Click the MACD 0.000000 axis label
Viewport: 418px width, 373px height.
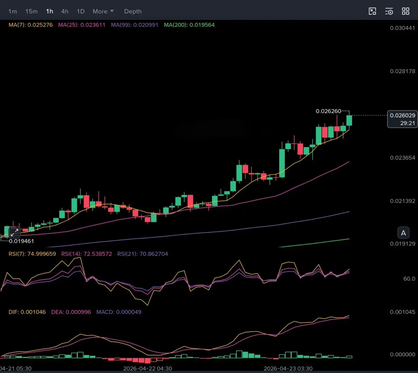[402, 355]
